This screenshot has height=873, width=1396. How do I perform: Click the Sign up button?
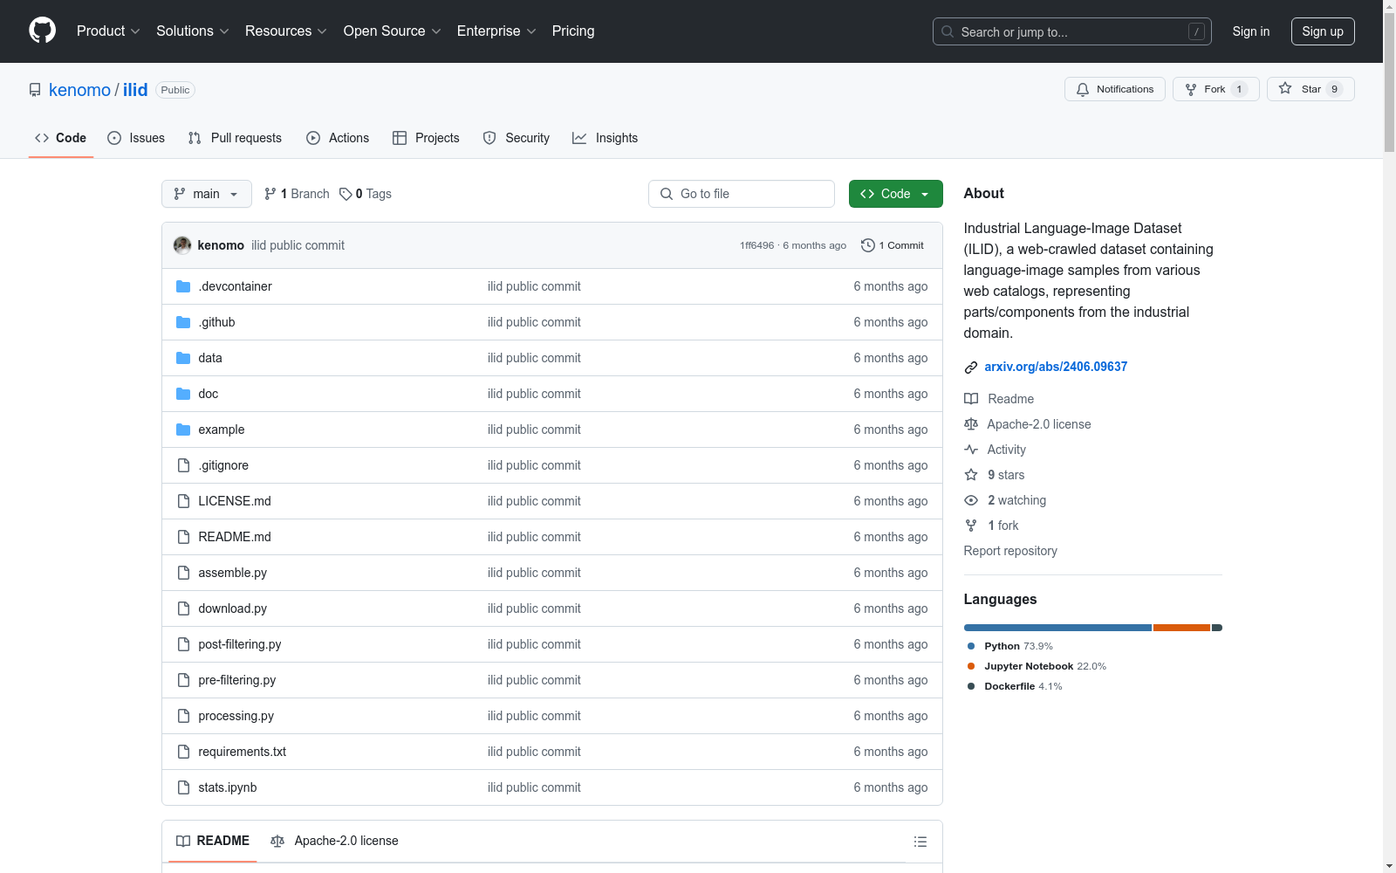click(1322, 31)
